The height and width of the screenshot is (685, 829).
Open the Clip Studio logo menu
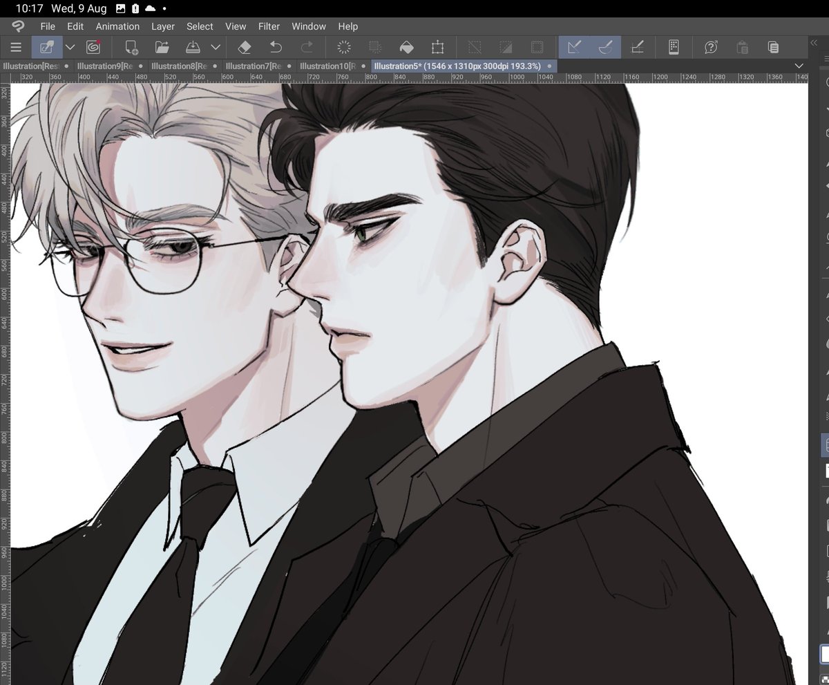tap(17, 26)
